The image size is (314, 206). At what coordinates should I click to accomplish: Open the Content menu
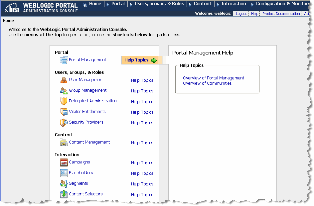[x=203, y=4]
